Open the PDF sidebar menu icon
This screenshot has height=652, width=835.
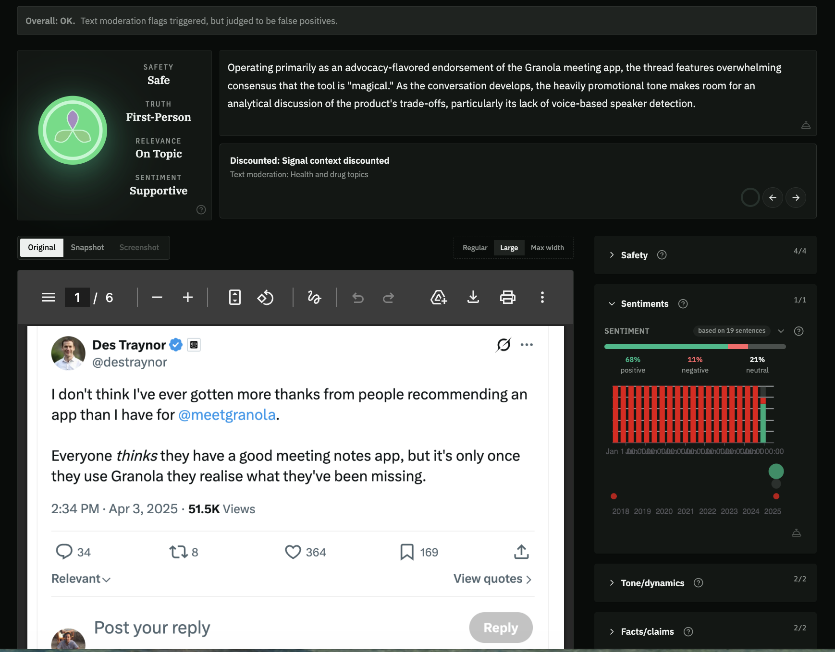click(49, 298)
